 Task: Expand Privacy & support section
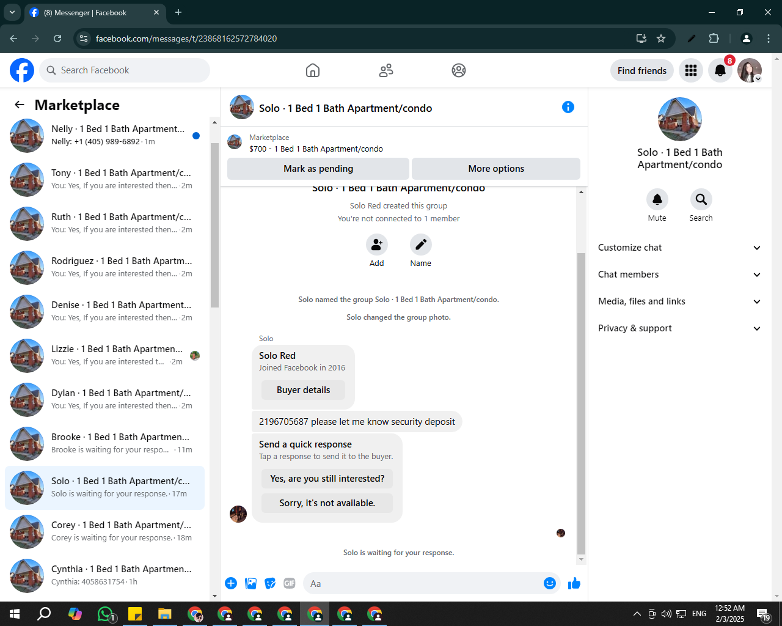679,328
